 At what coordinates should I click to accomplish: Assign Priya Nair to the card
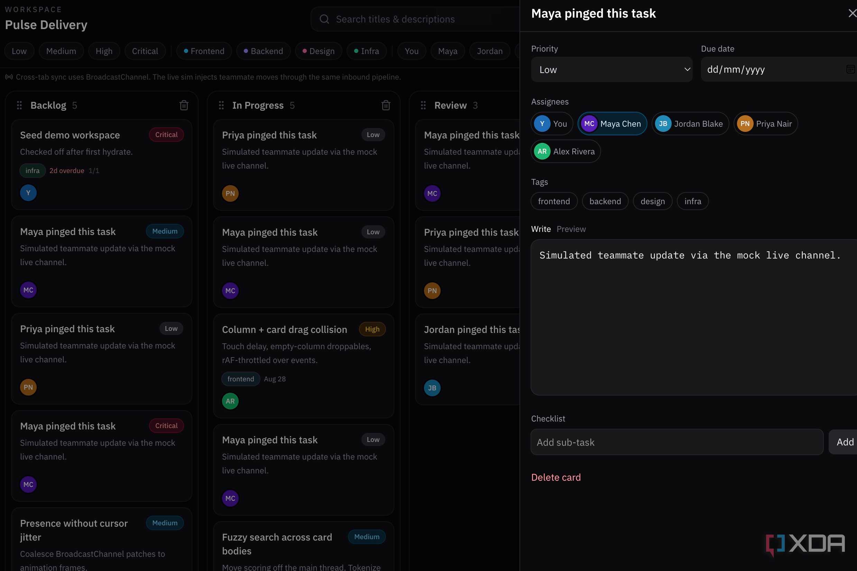(x=765, y=124)
